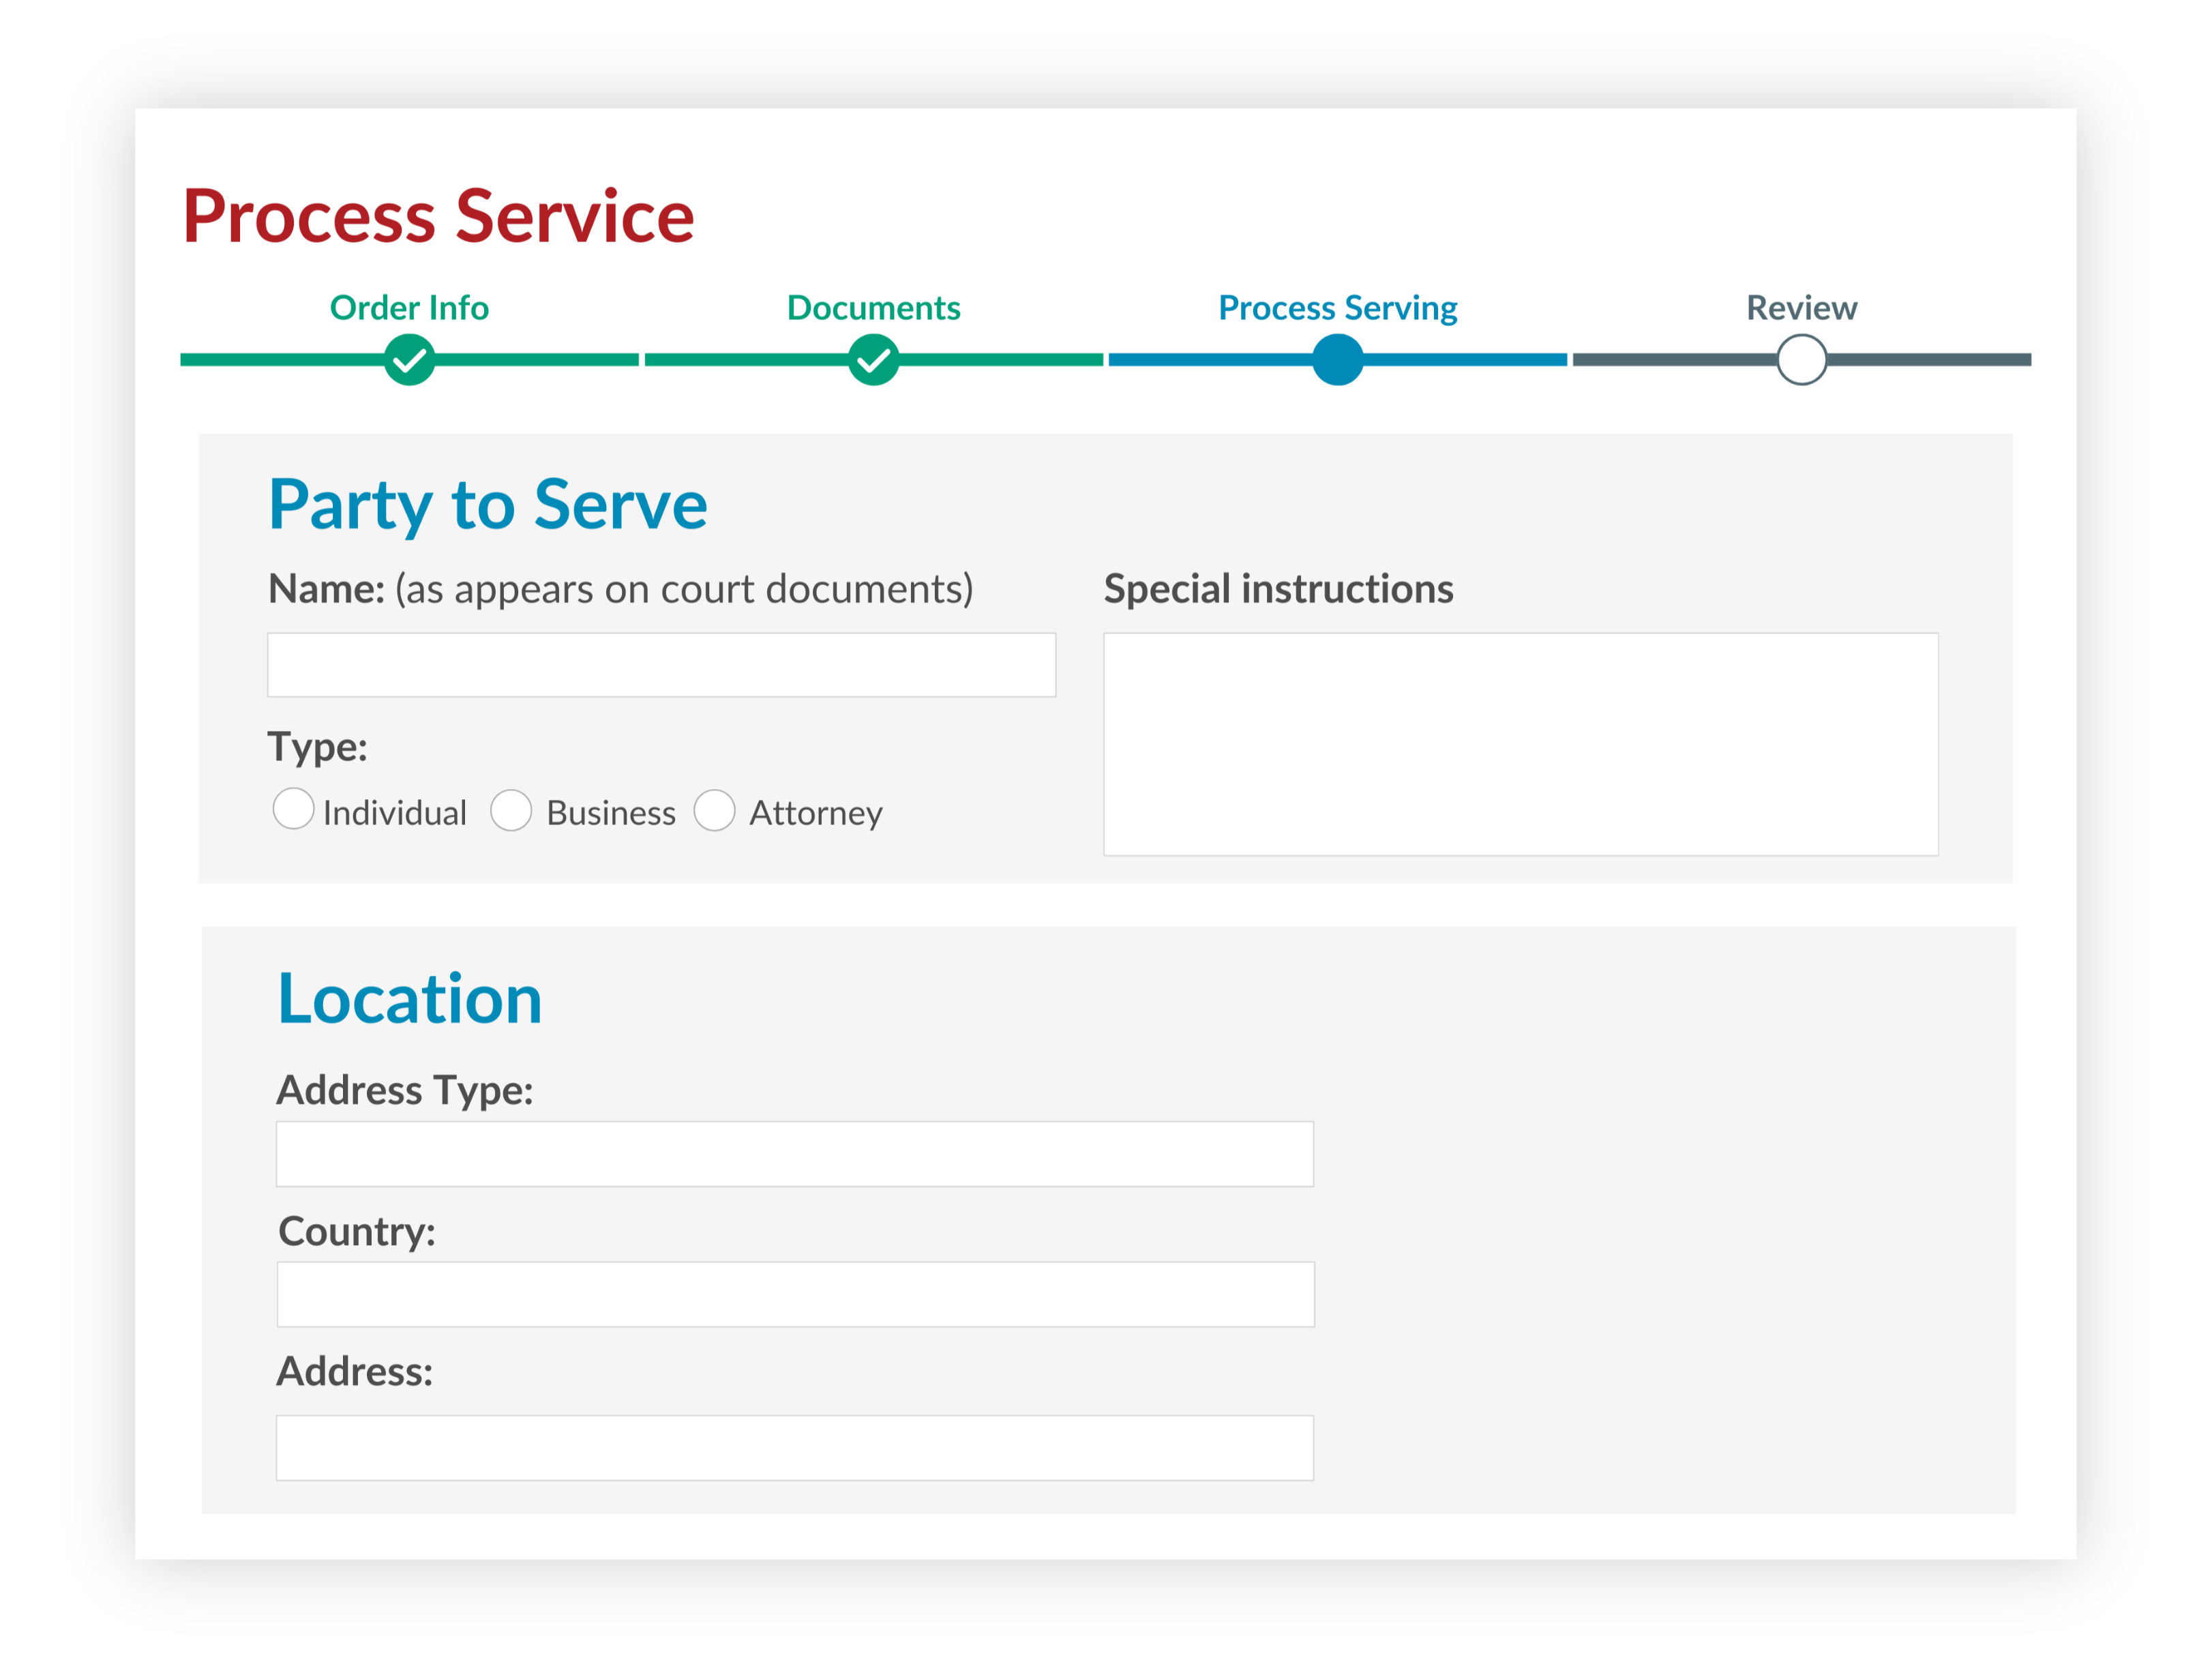2212x1668 pixels.
Task: Select the Individual radio button
Action: click(x=293, y=809)
